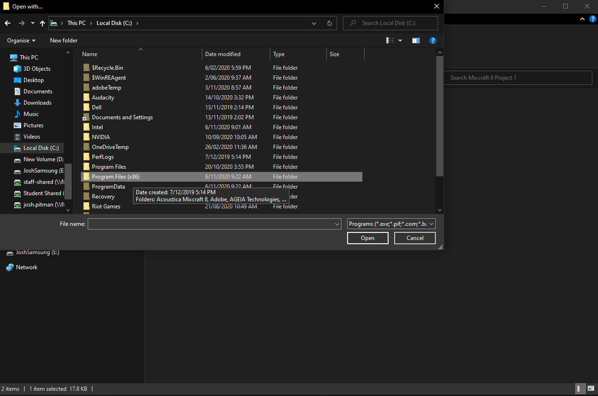This screenshot has width=598, height=396.
Task: Refresh the Local Disk (C:) listing
Action: coord(330,23)
